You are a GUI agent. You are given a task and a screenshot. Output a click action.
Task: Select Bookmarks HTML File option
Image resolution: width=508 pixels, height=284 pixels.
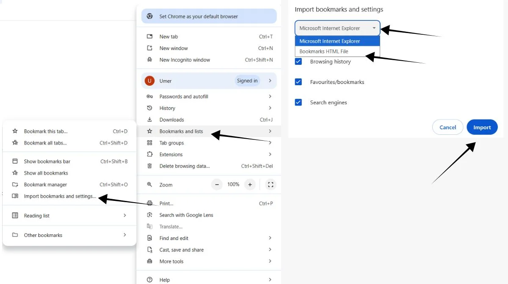point(337,51)
